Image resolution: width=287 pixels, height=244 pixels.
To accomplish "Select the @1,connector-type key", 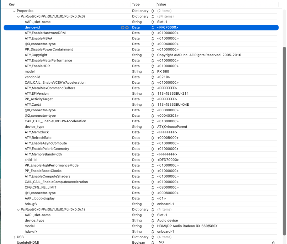I will point(40,193).
